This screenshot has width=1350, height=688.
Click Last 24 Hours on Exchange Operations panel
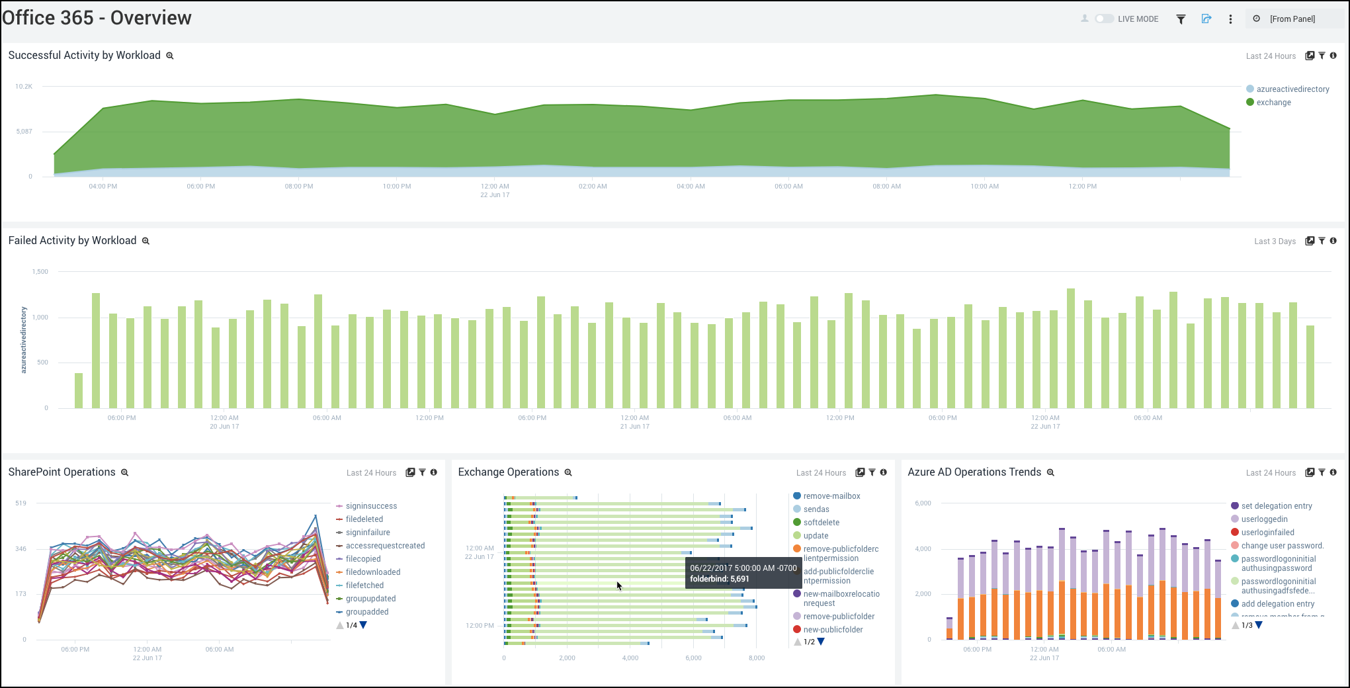click(821, 472)
